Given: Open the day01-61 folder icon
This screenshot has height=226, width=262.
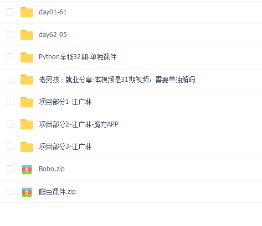Looking at the screenshot, I should pos(27,12).
